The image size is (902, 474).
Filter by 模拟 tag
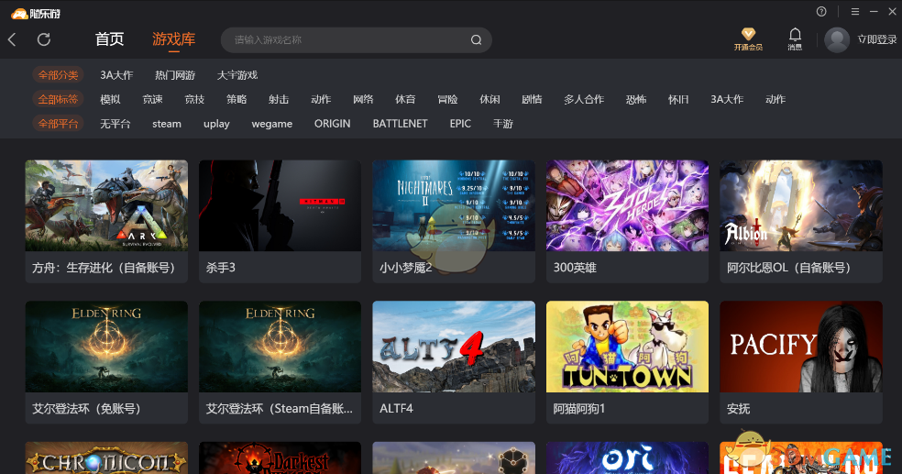click(x=110, y=100)
